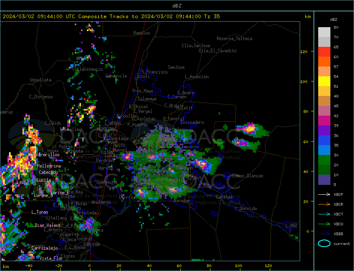Select the dark orange 57–60 dBZ swatch
The image size is (354, 271).
point(324,62)
